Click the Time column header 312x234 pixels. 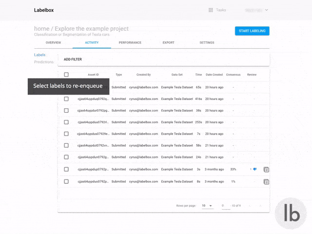pos(198,75)
